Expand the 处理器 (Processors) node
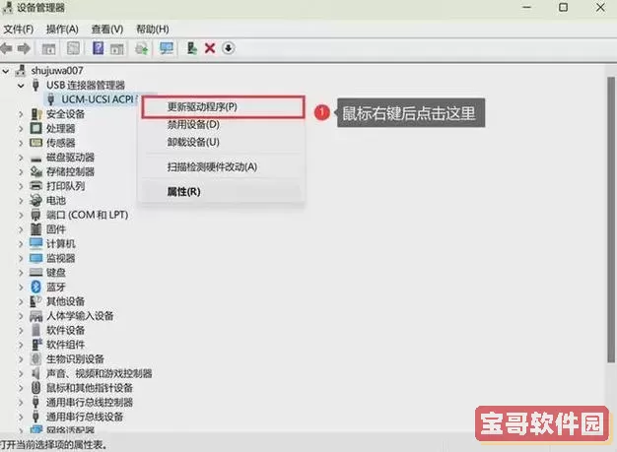The height and width of the screenshot is (452, 617). (22, 128)
